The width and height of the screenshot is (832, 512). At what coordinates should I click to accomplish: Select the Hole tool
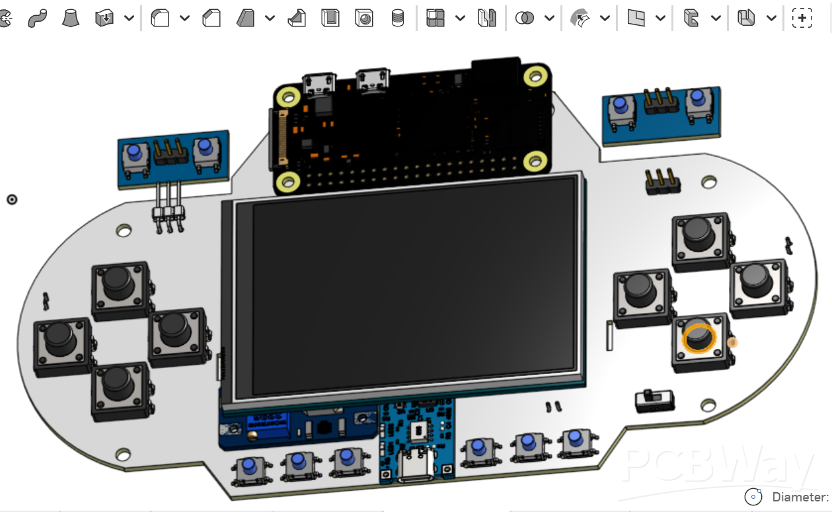[363, 18]
